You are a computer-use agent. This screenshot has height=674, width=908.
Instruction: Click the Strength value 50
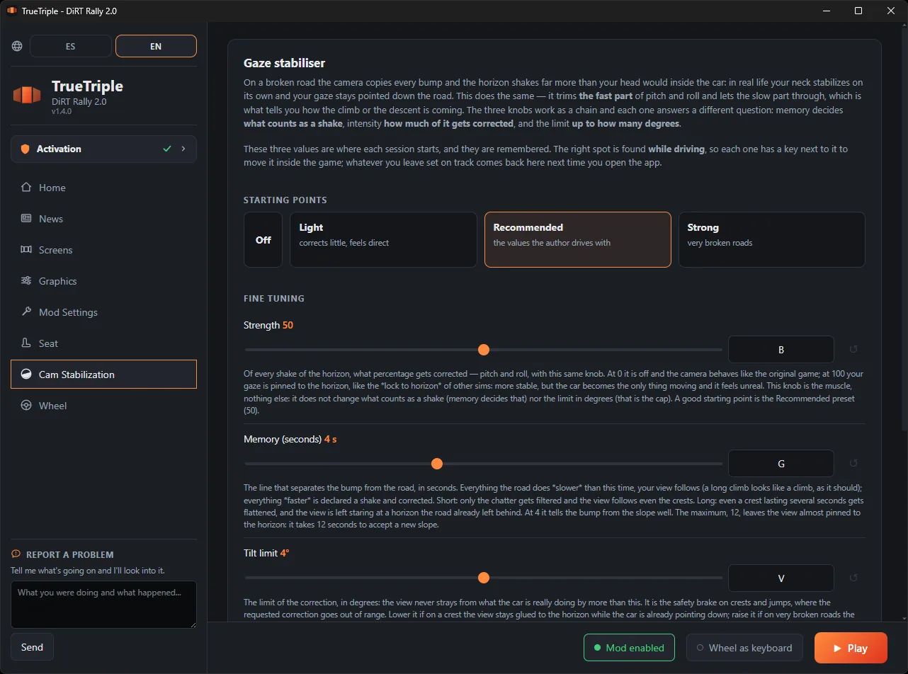[x=288, y=326]
